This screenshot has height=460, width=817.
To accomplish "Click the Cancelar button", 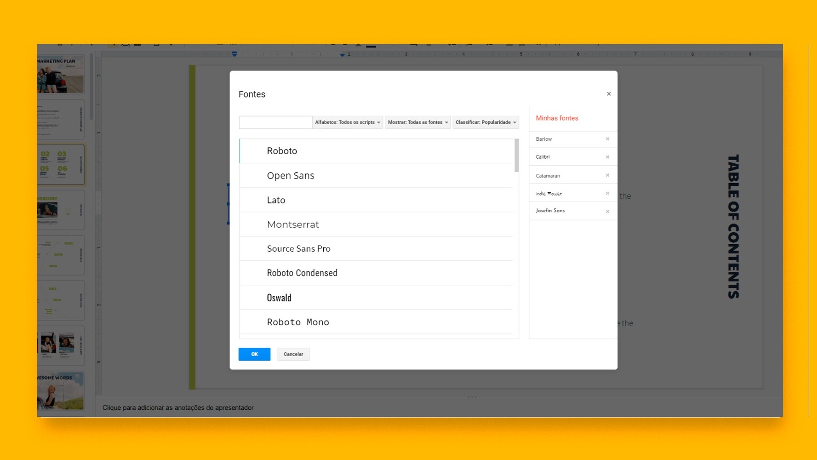I will (x=293, y=354).
